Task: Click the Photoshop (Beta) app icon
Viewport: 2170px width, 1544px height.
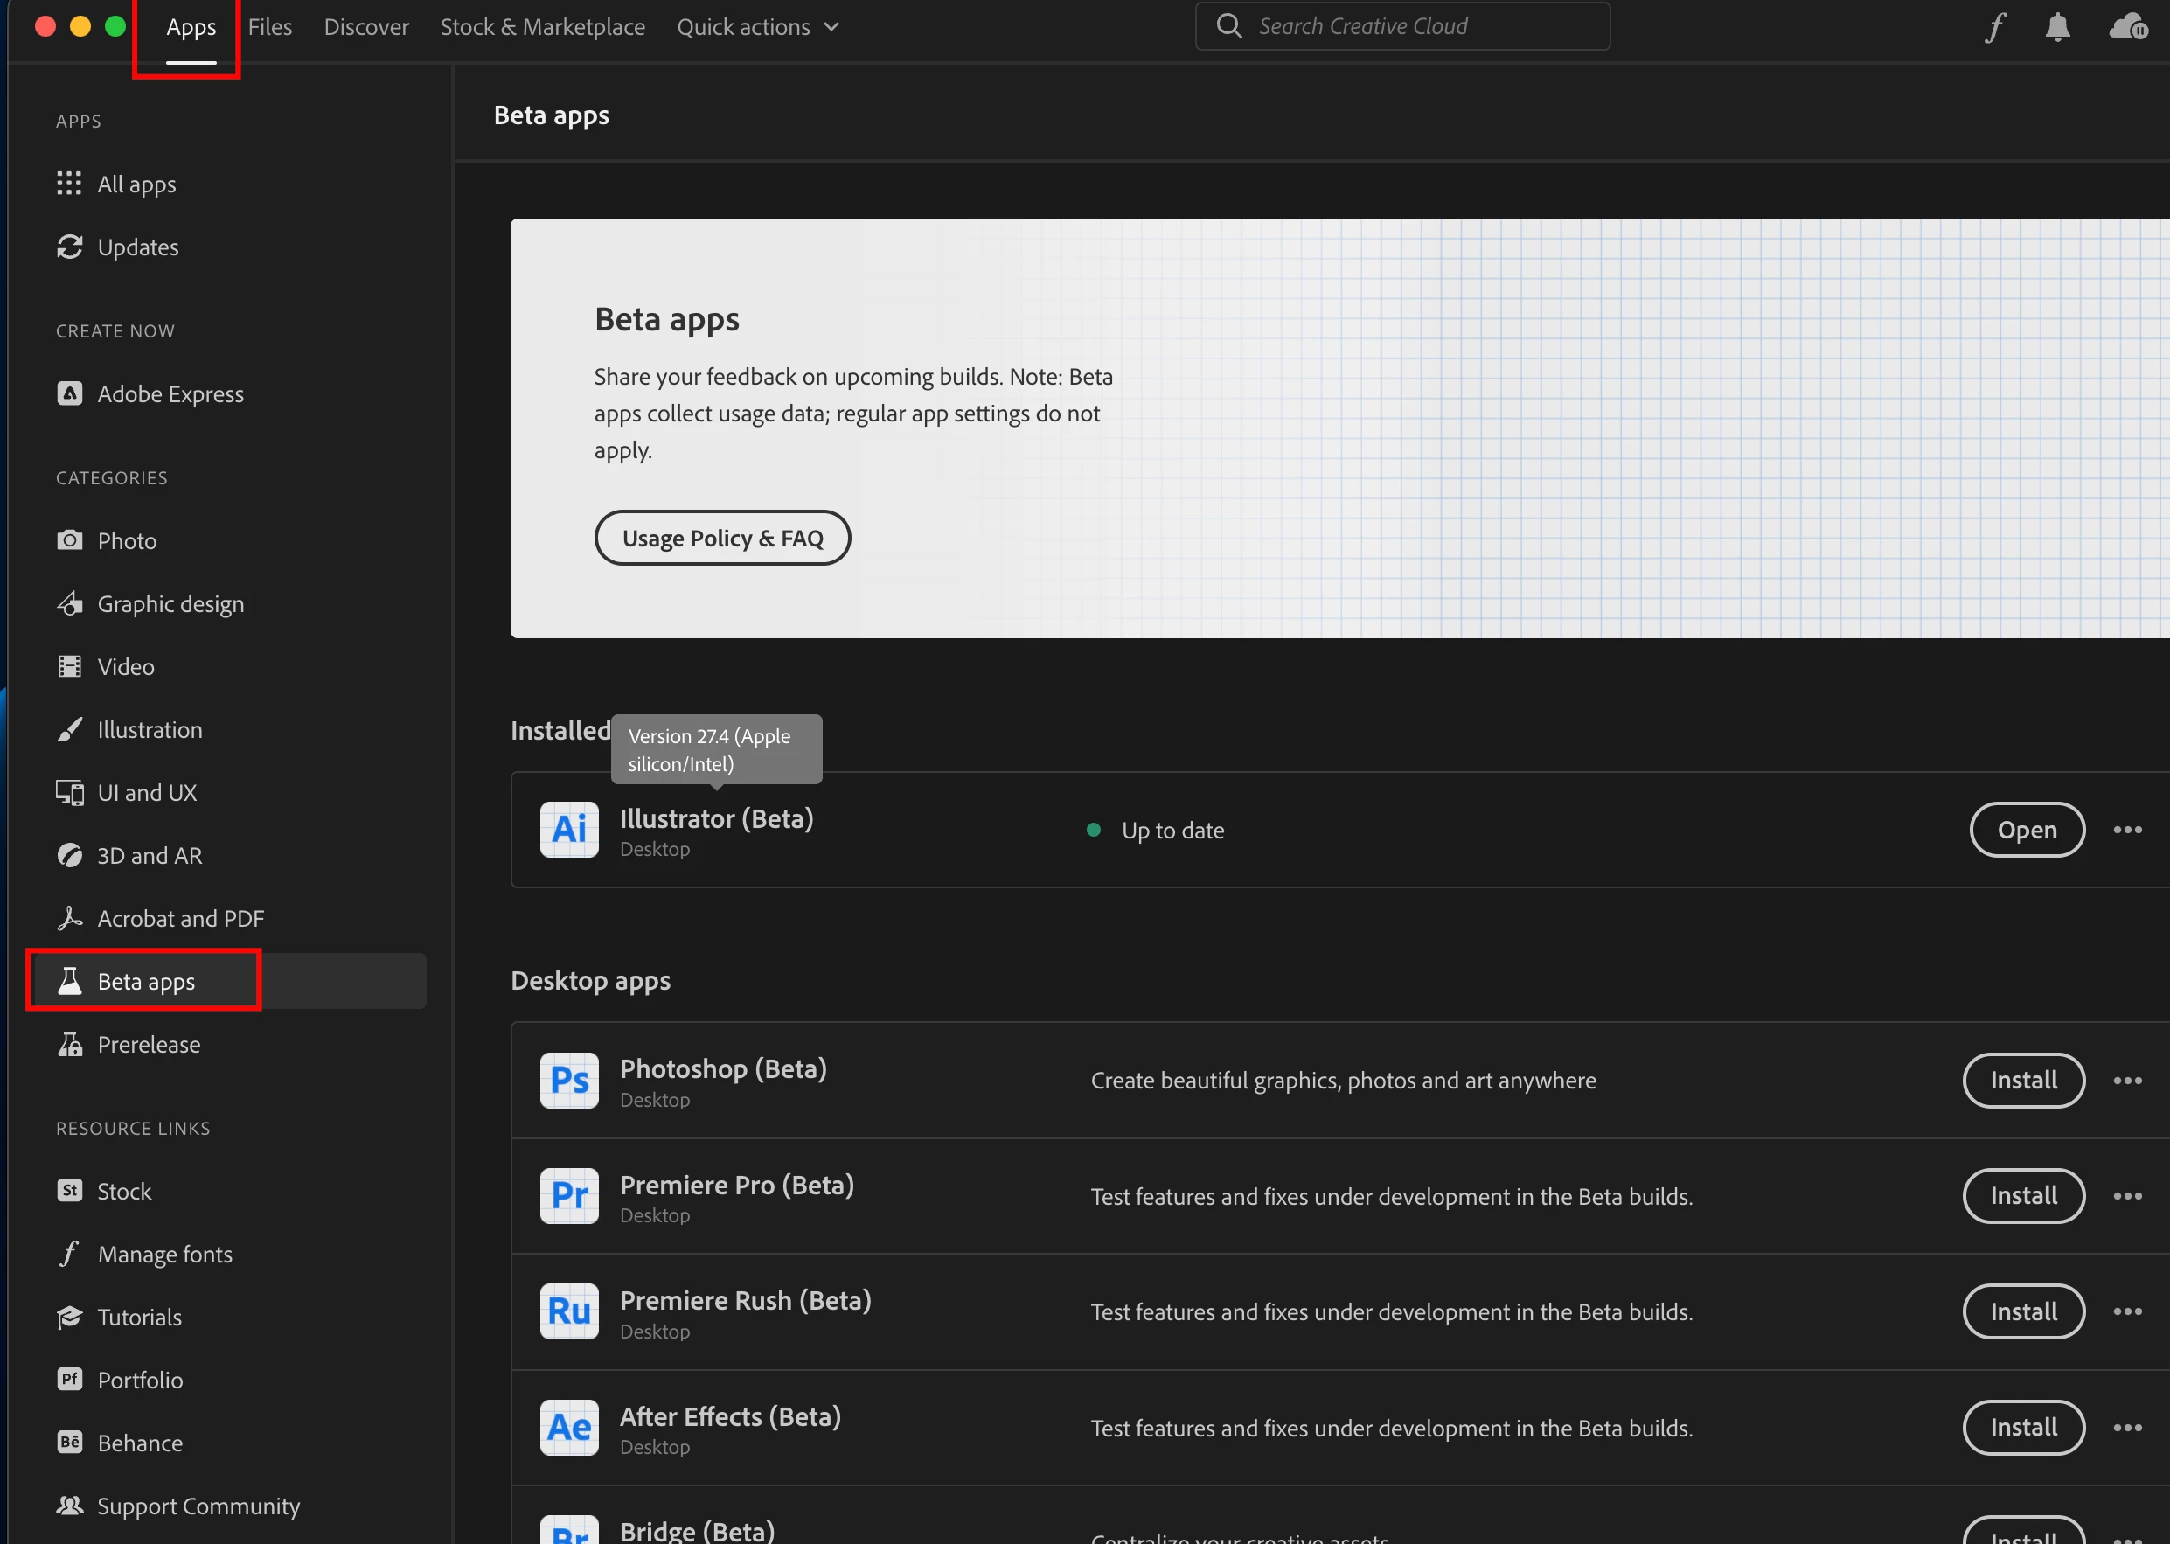Action: (568, 1080)
